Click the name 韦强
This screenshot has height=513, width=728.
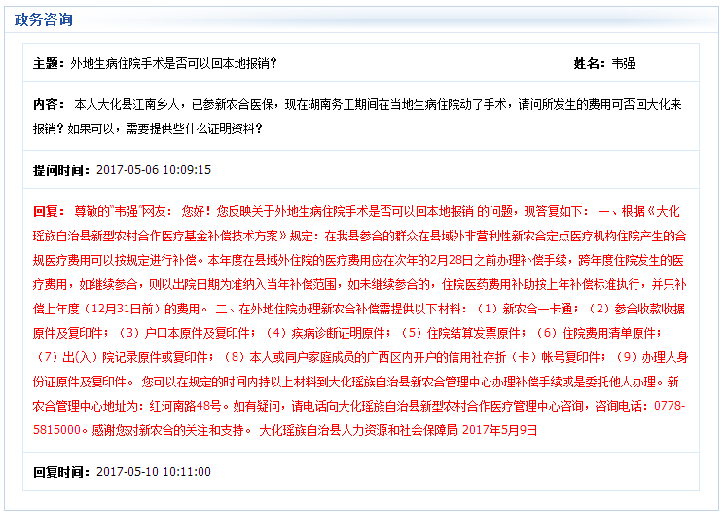point(624,63)
